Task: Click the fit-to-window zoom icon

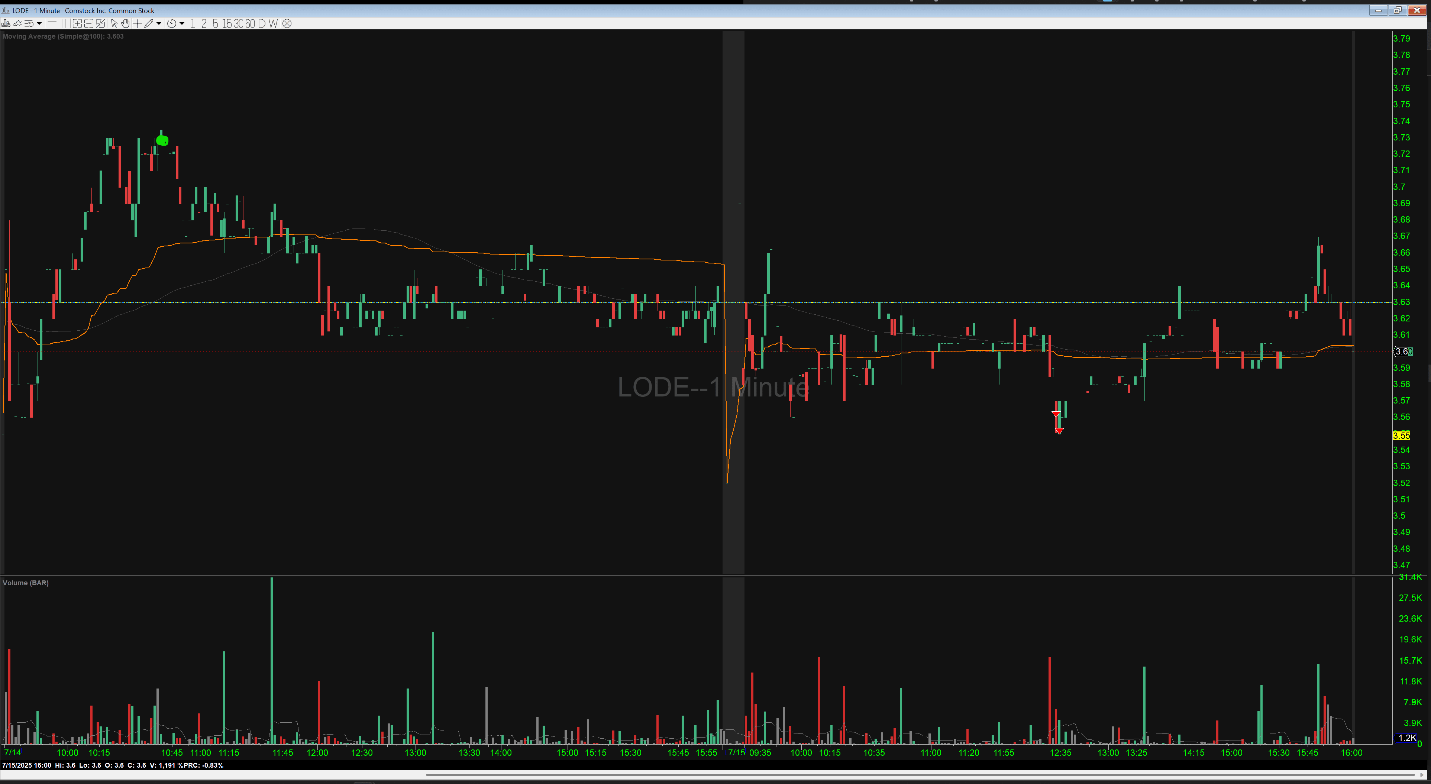Action: click(x=100, y=23)
